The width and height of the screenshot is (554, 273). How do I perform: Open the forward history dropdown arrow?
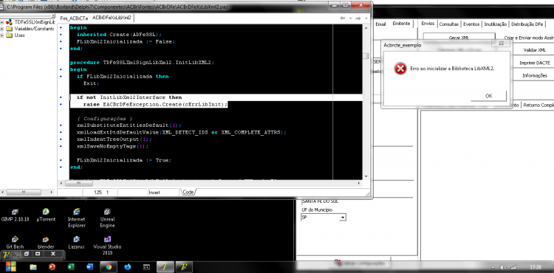(366, 18)
